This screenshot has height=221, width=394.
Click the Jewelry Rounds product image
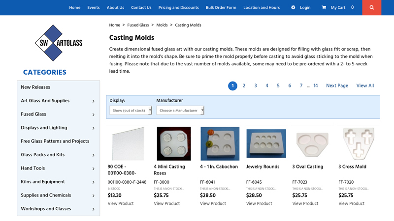tap(266, 143)
